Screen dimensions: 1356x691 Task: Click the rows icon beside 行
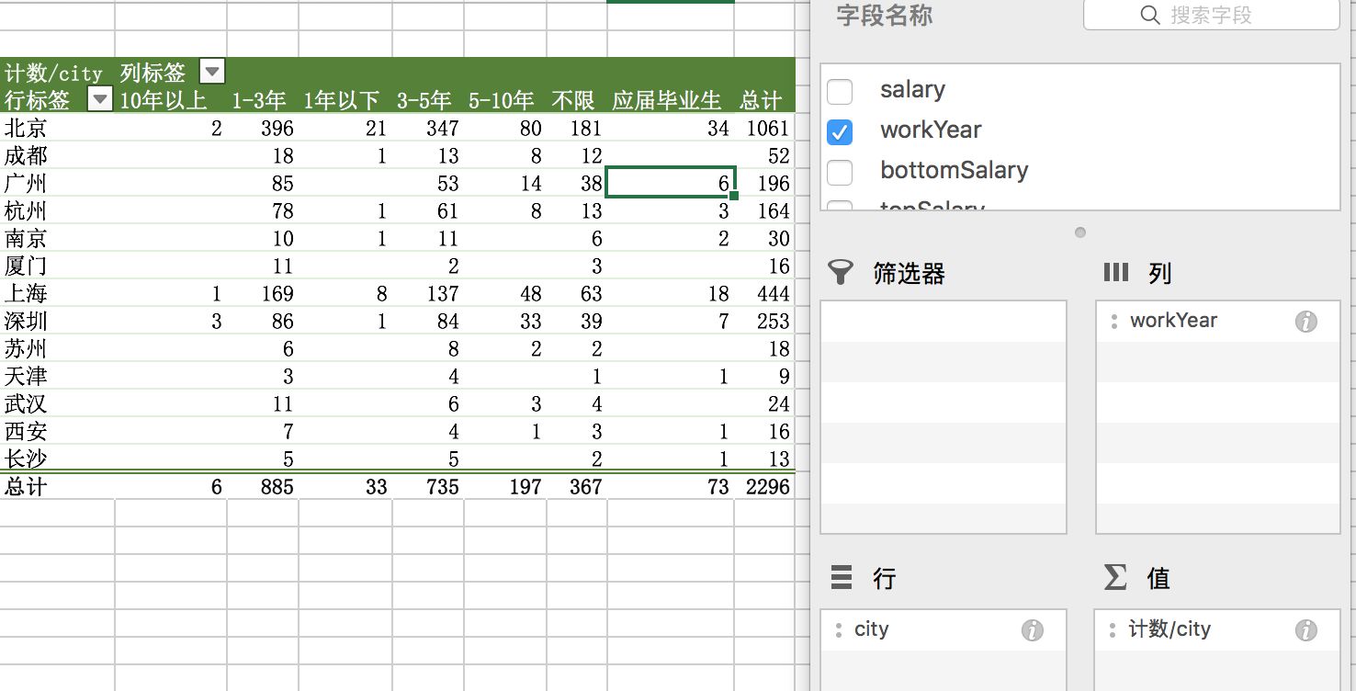click(841, 577)
